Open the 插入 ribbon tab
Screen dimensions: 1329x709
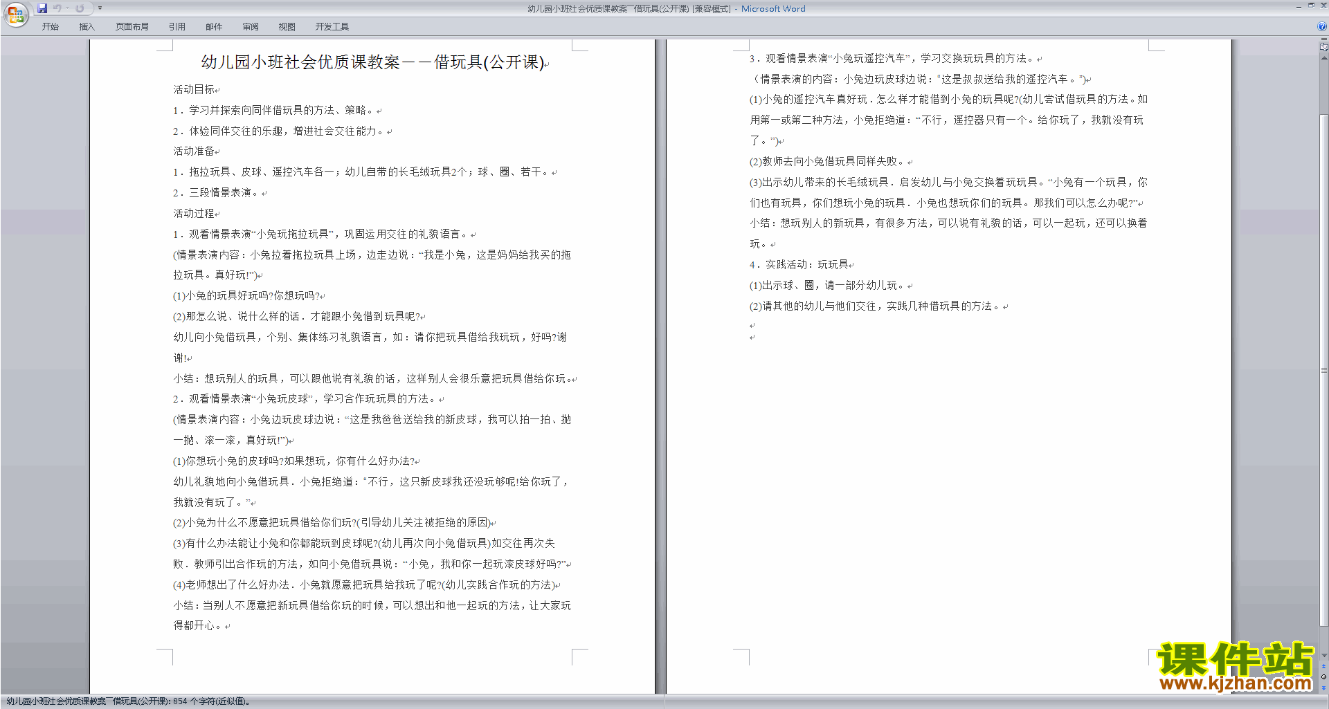(87, 27)
